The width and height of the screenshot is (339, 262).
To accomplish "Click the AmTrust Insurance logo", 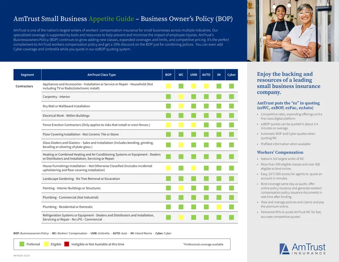I will coord(302,249).
